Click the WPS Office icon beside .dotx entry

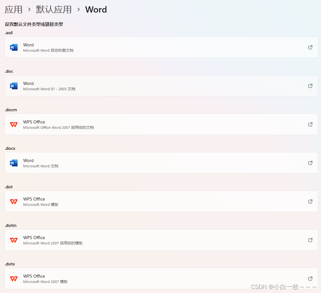click(x=14, y=278)
